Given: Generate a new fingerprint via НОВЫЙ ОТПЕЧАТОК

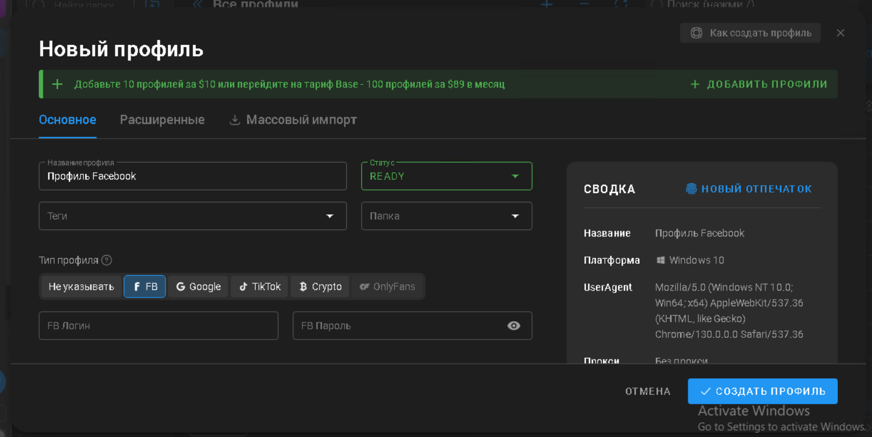Looking at the screenshot, I should 749,189.
